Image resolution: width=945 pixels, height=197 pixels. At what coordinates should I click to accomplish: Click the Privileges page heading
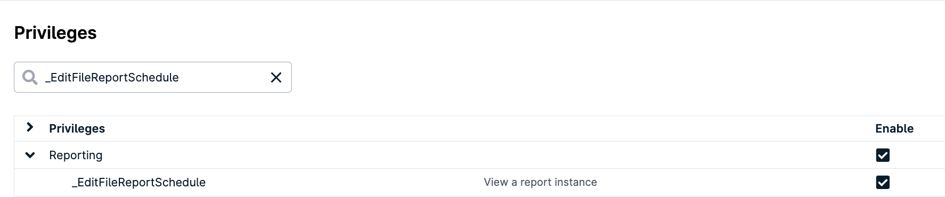pos(55,33)
